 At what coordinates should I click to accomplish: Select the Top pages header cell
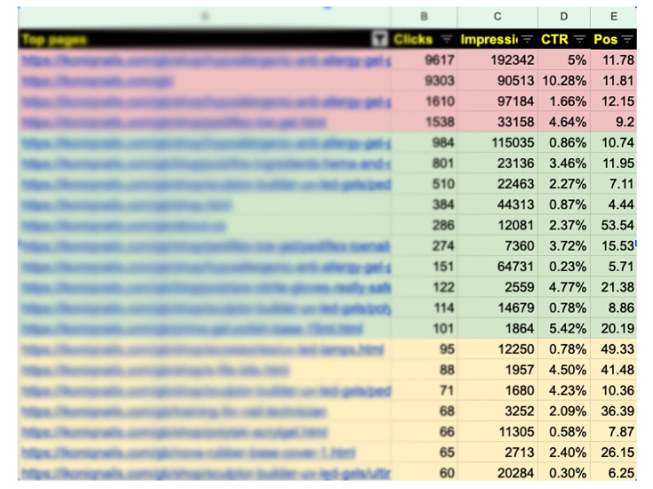(204, 40)
